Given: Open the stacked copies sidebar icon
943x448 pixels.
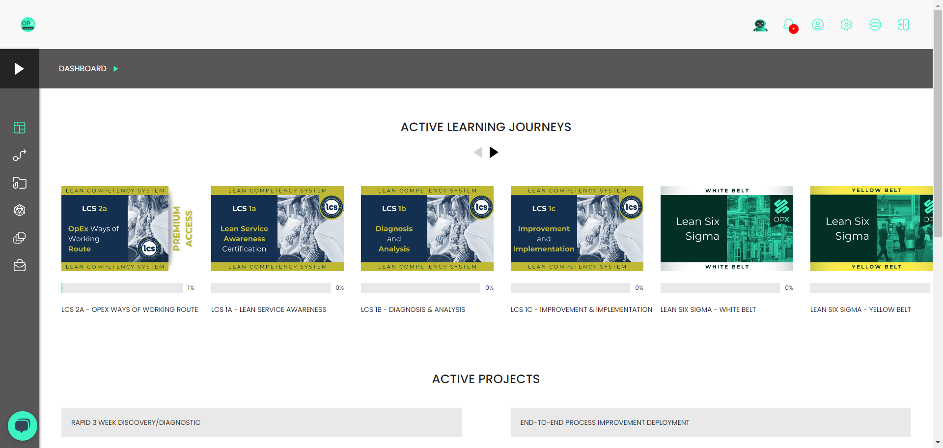Looking at the screenshot, I should coord(20,238).
